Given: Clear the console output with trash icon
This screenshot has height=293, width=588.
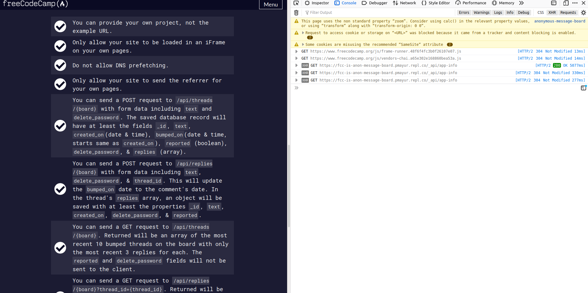Looking at the screenshot, I should point(296,13).
